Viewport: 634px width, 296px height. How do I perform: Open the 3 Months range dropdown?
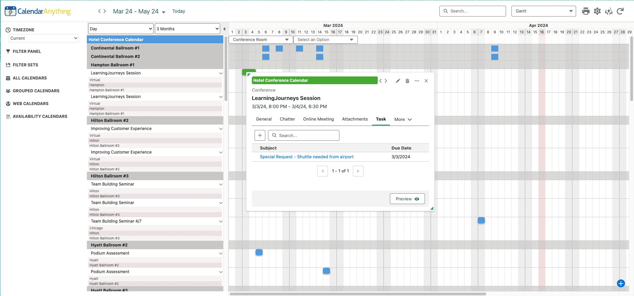click(188, 29)
